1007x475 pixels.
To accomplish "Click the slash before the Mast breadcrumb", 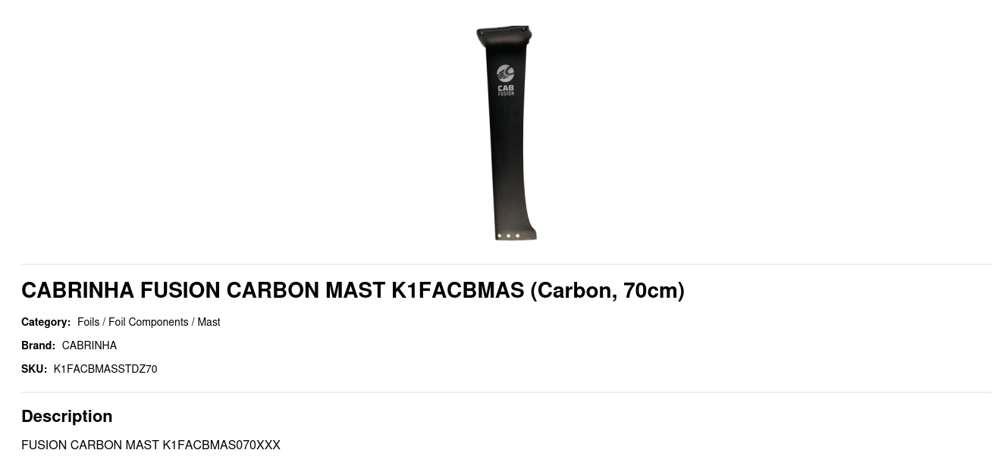I will pos(193,322).
